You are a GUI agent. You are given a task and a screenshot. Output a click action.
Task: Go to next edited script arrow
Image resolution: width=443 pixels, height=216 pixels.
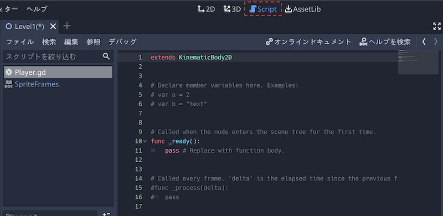[436, 42]
